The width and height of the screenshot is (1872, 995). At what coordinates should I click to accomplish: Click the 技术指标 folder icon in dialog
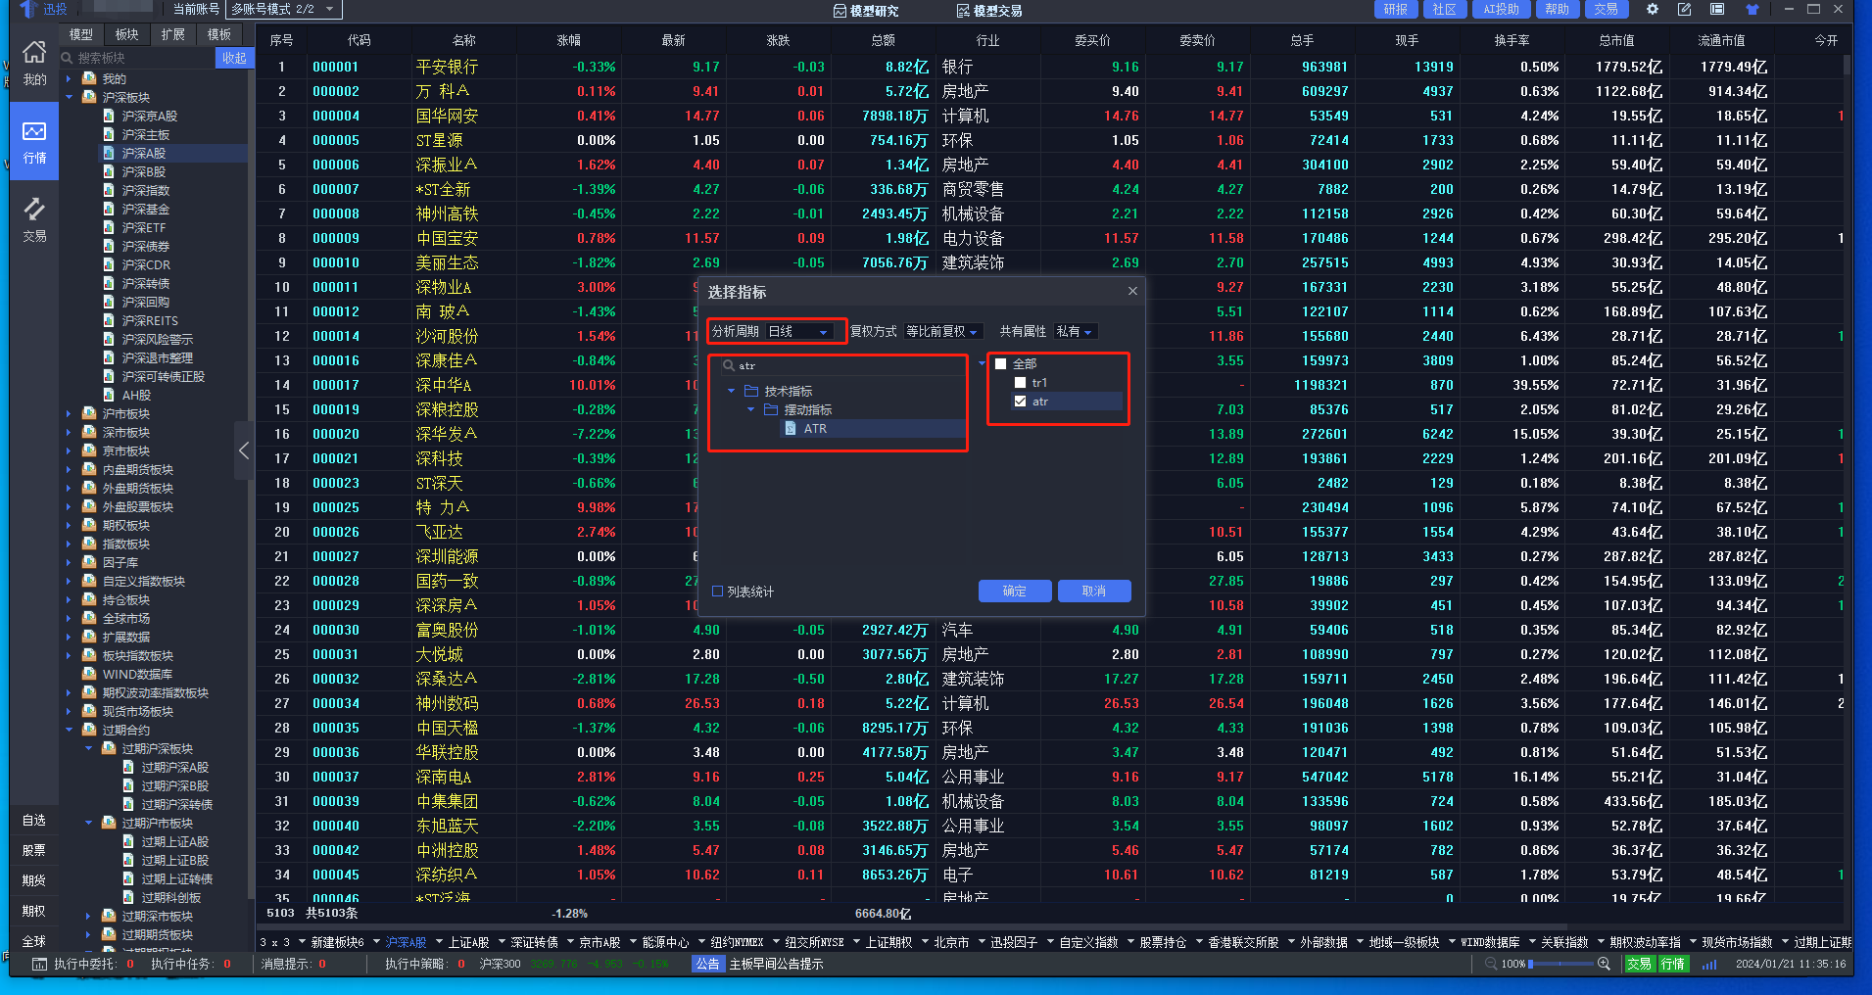click(x=751, y=391)
